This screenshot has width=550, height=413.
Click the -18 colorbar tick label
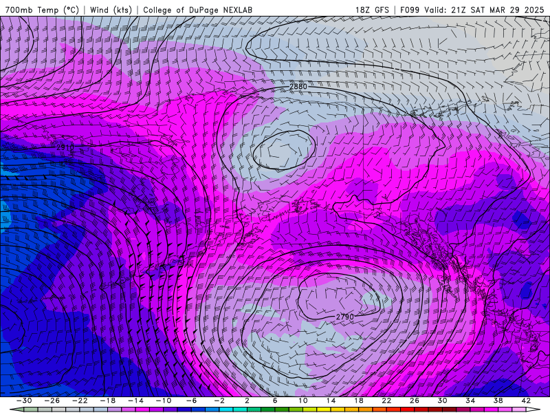[108, 401]
